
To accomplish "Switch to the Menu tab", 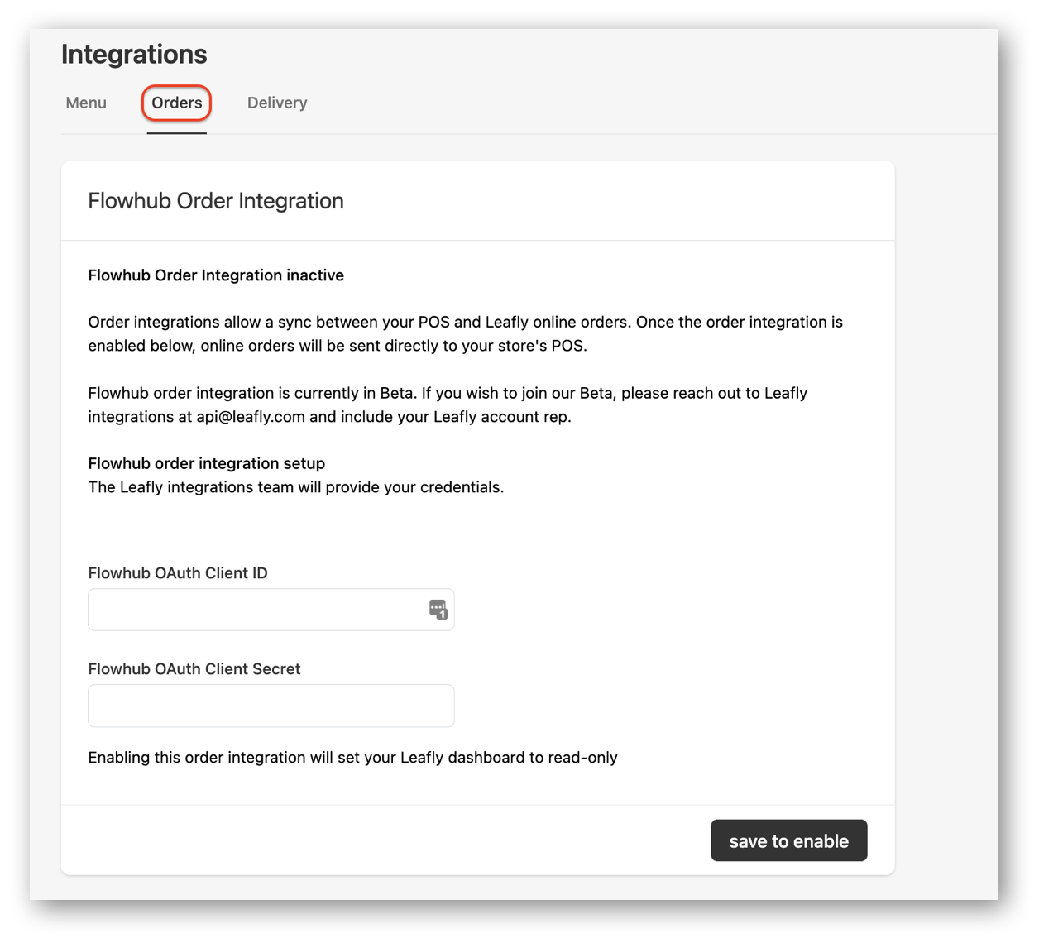I will coord(86,103).
